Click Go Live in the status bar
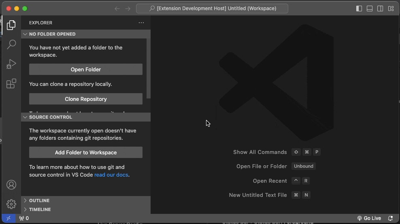Image resolution: width=400 pixels, height=224 pixels. tap(369, 218)
